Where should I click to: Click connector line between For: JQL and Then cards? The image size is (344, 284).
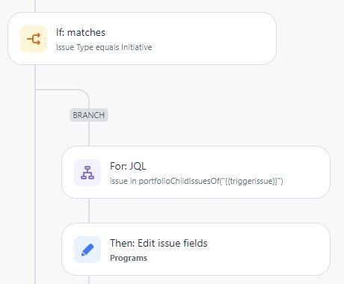89,211
